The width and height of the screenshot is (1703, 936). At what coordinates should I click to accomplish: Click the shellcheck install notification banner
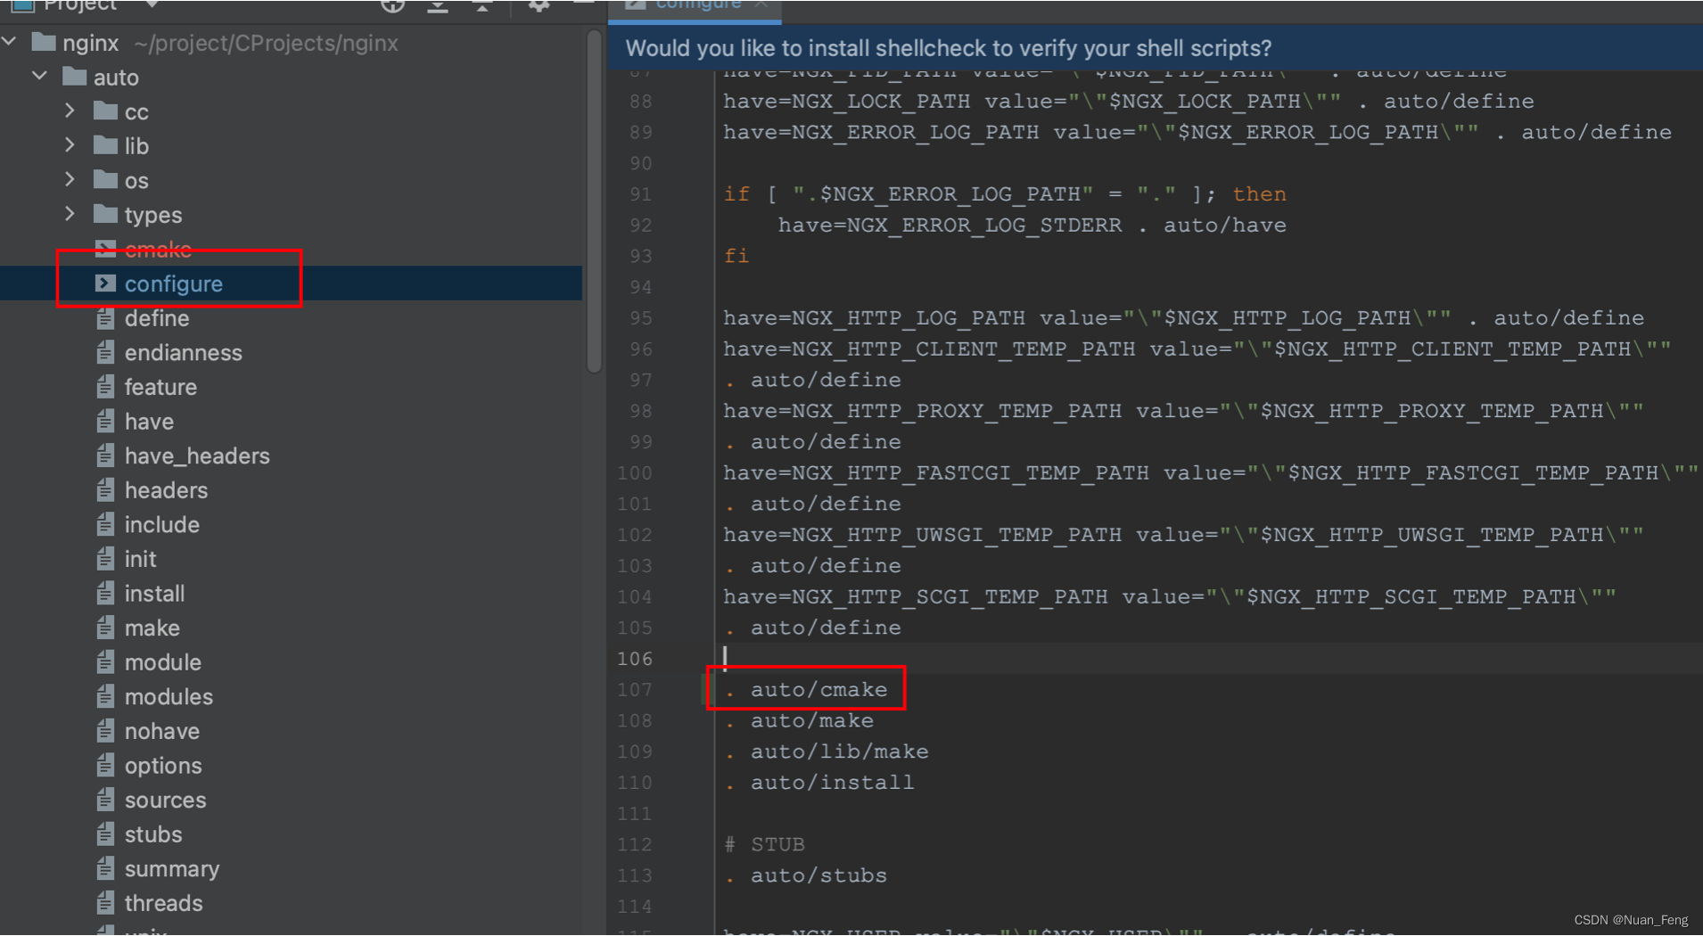point(1155,48)
